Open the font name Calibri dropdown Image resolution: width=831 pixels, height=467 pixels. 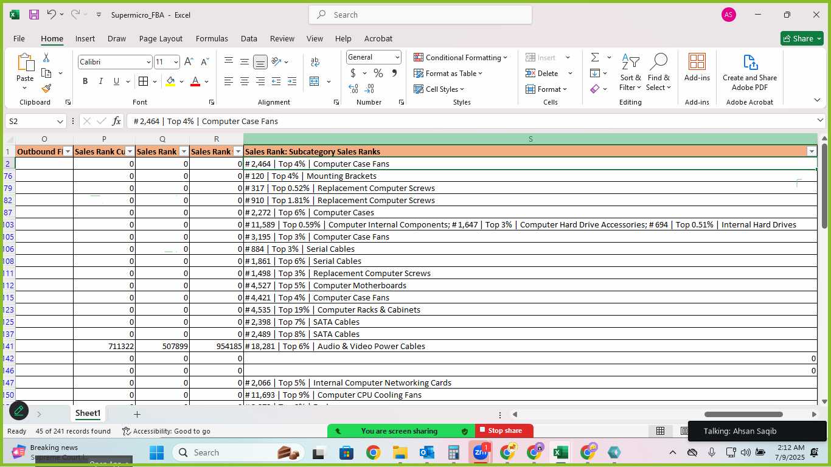pyautogui.click(x=148, y=62)
